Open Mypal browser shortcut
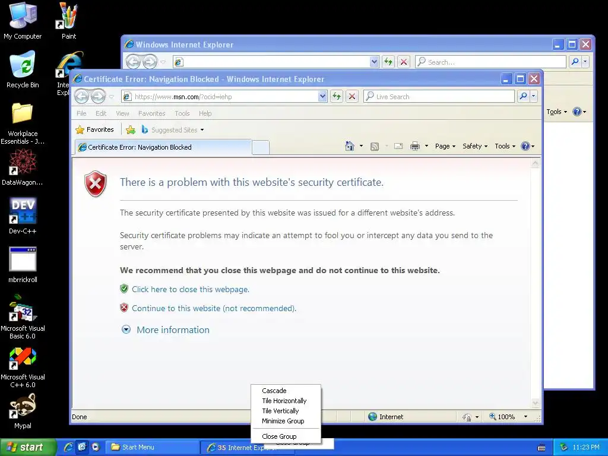 point(23,411)
